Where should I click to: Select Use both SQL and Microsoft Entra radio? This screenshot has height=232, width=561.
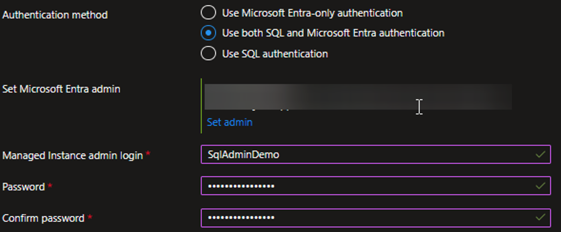coord(208,33)
